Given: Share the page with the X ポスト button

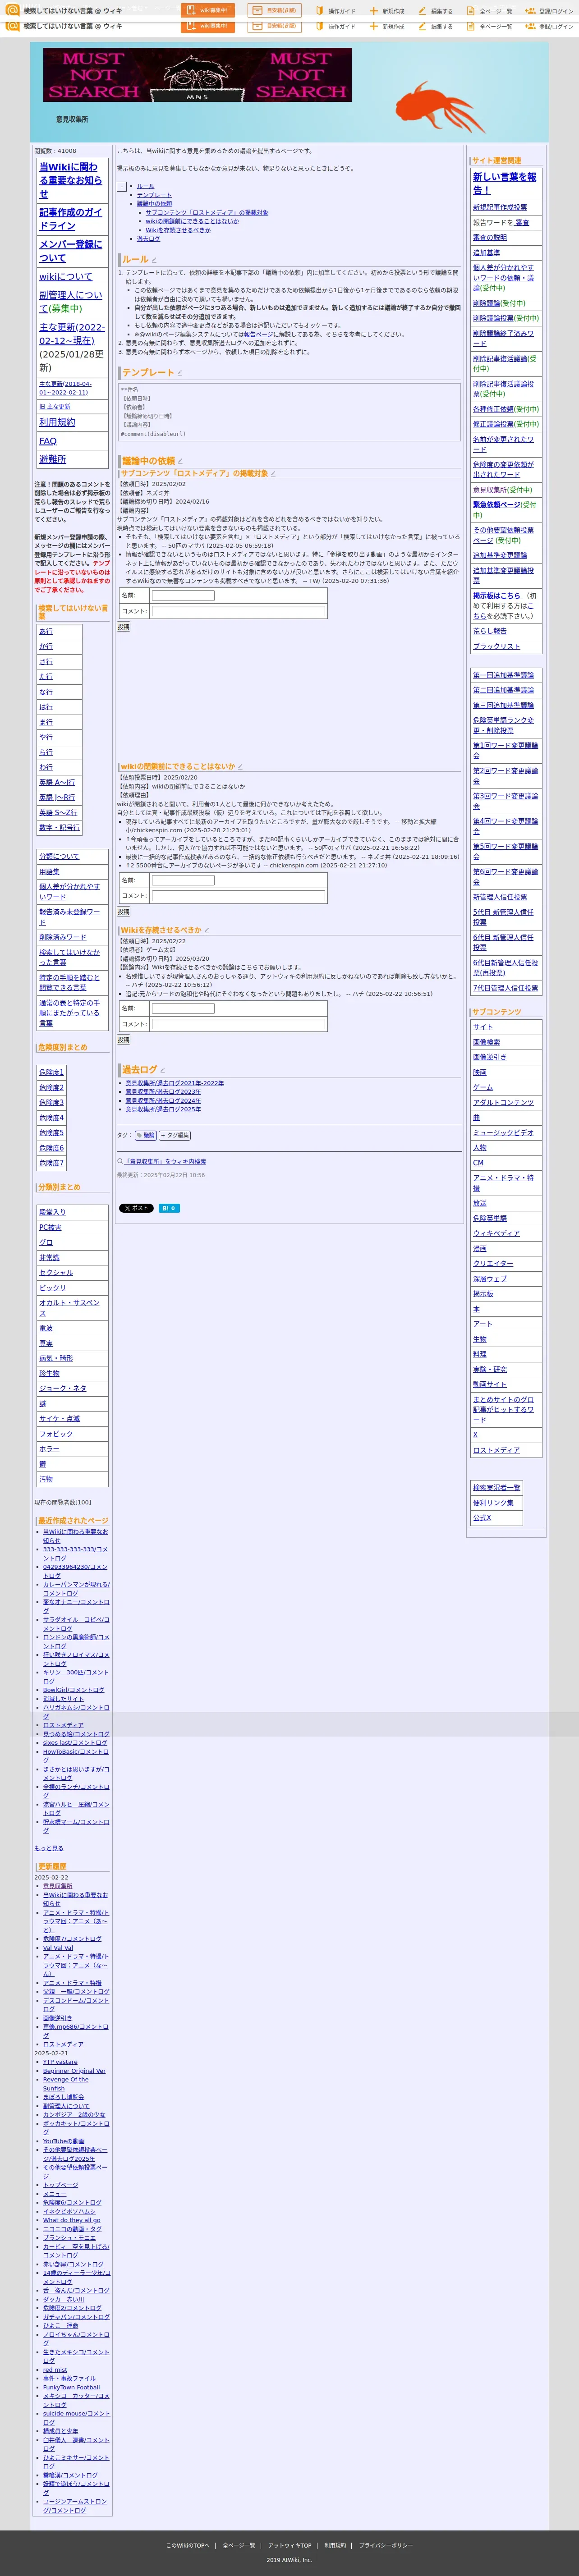Looking at the screenshot, I should [136, 1208].
